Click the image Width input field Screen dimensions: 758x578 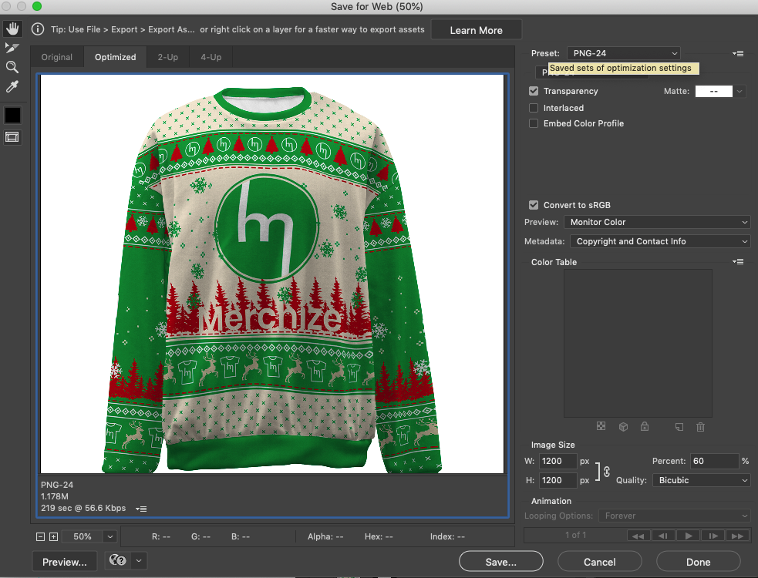[558, 461]
